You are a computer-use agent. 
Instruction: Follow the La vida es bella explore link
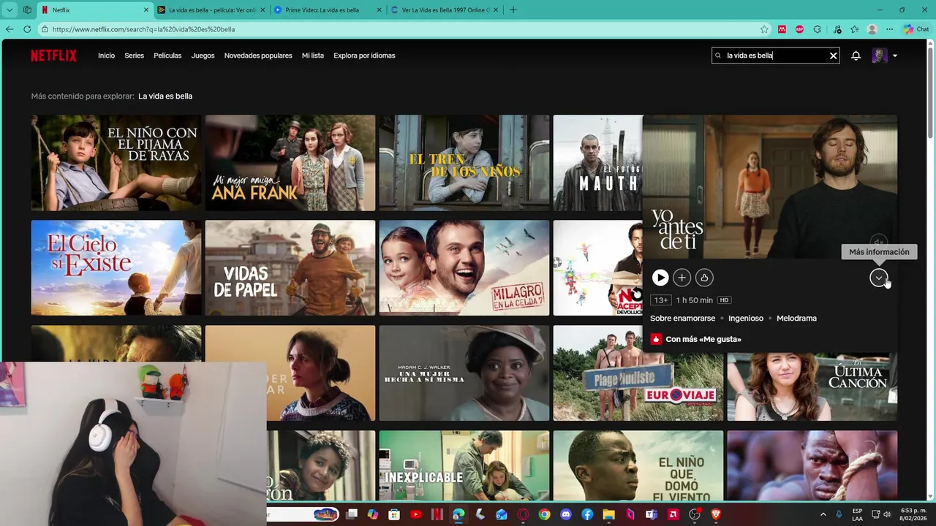165,96
